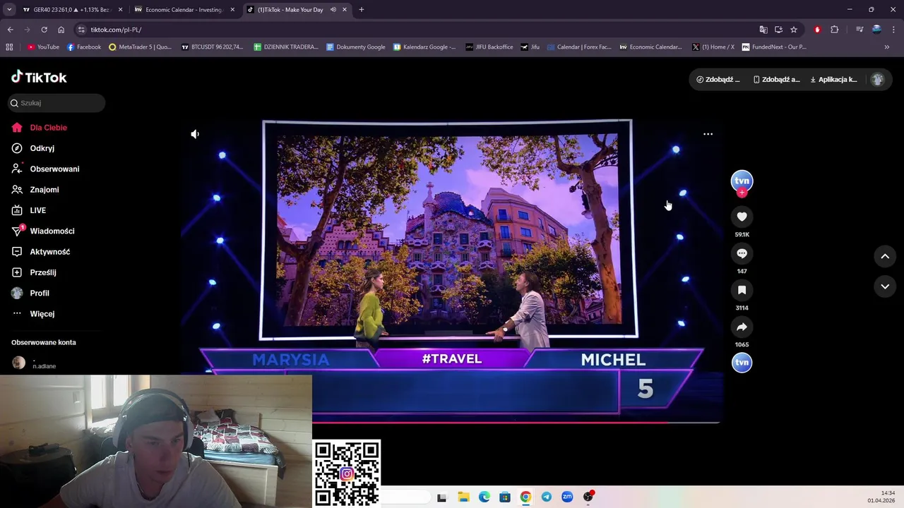Open File Explorer from the taskbar
This screenshot has height=508, width=904.
pos(463,497)
